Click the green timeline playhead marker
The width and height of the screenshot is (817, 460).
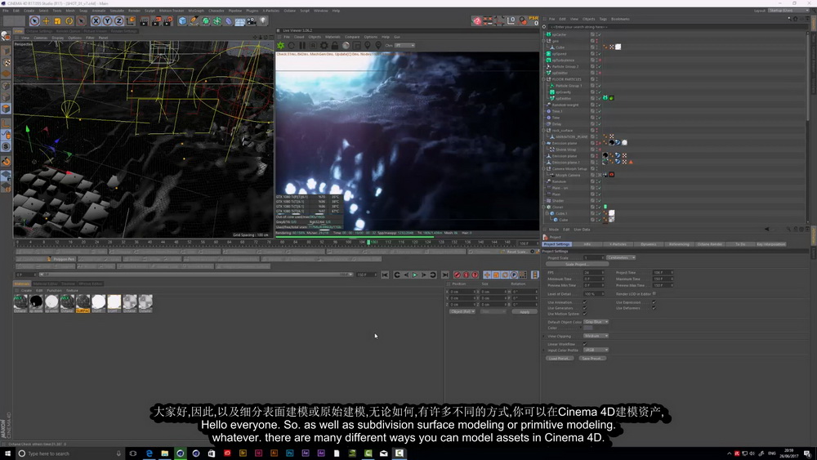click(x=369, y=242)
